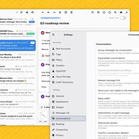Click the search magnifier in Settings sidebar

coord(53,35)
